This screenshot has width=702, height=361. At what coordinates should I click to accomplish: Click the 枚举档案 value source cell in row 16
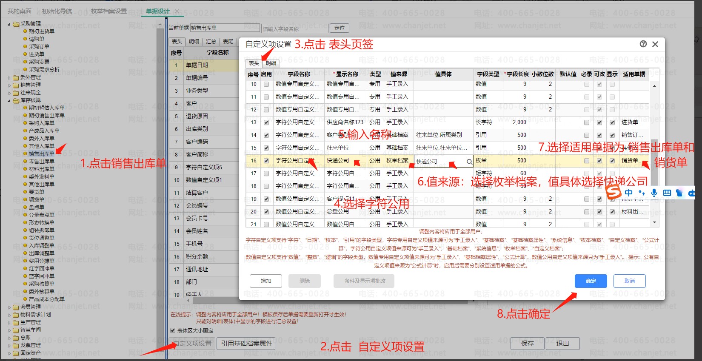point(397,161)
